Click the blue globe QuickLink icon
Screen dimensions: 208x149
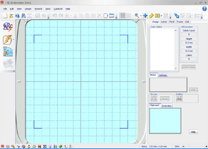(24, 146)
